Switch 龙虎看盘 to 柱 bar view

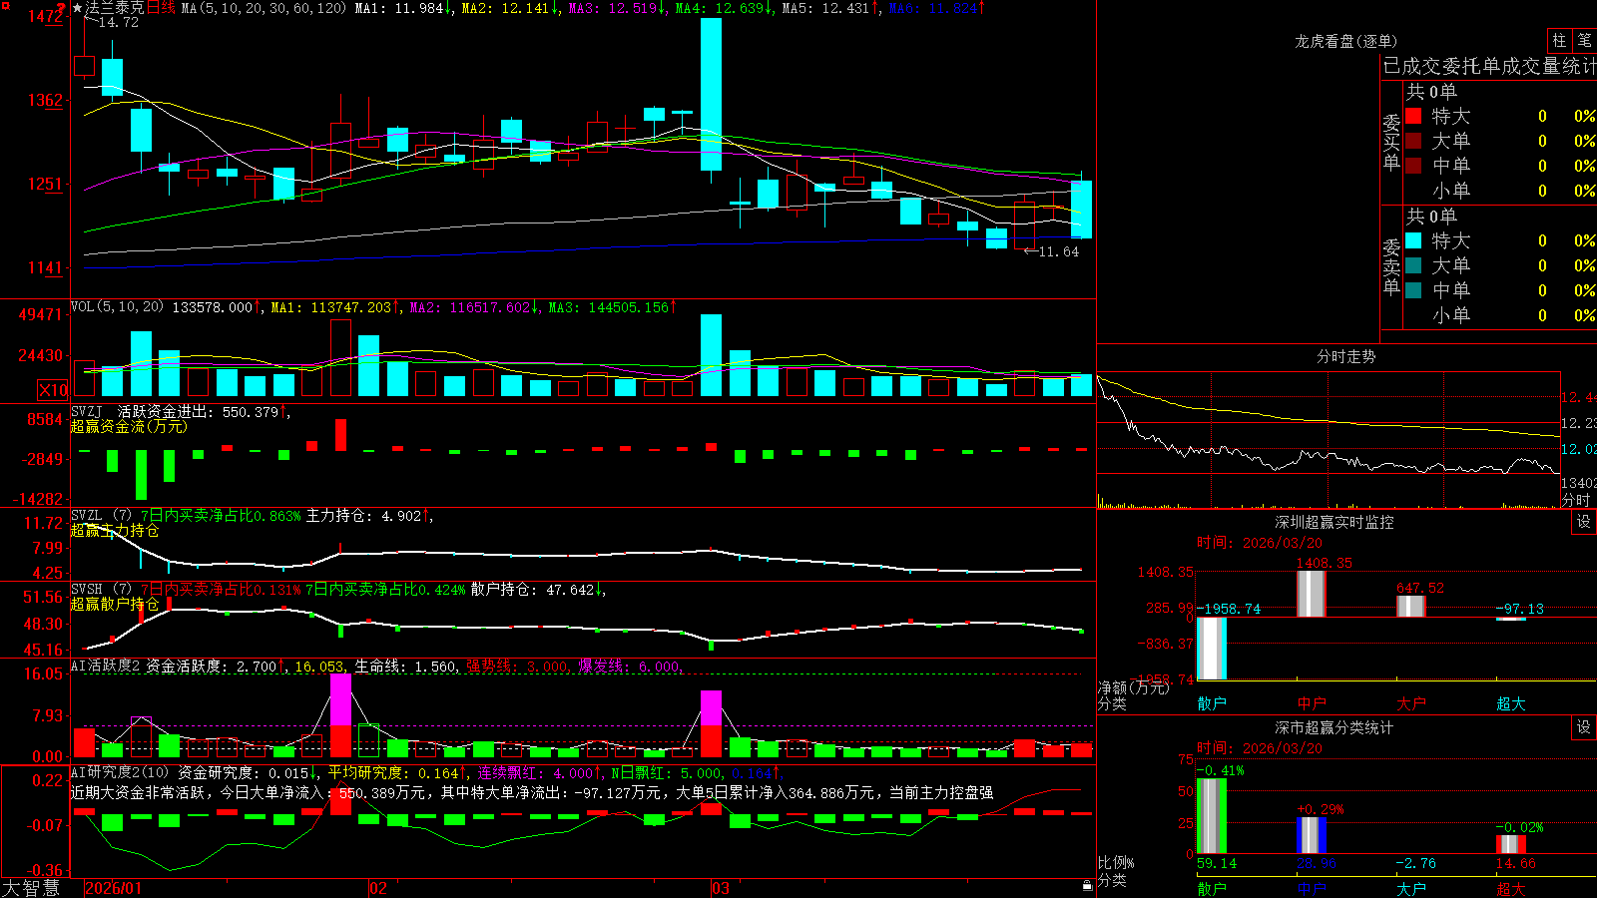coord(1559,40)
